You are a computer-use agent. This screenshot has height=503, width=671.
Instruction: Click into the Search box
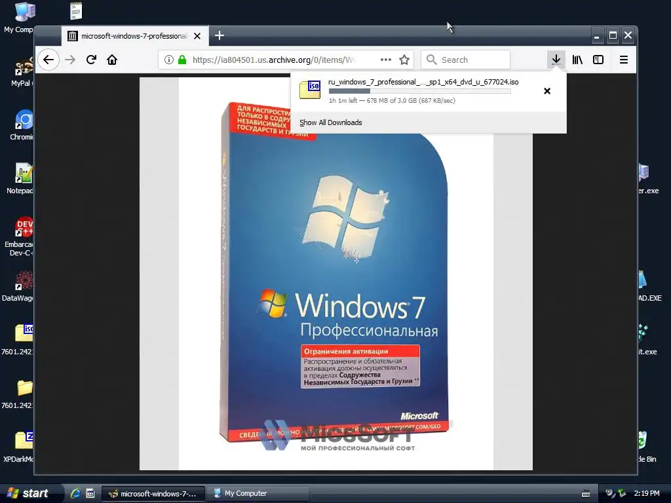(465, 60)
